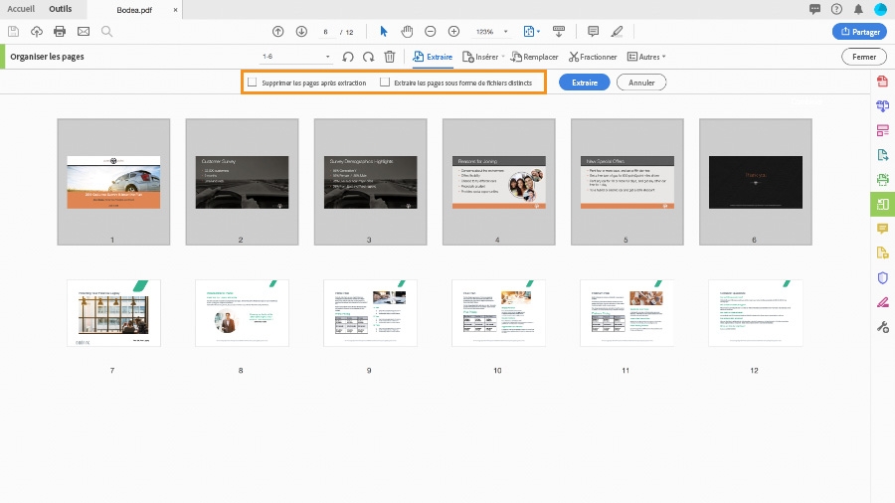Select page 3 thumbnail
The width and height of the screenshot is (895, 503).
click(371, 182)
